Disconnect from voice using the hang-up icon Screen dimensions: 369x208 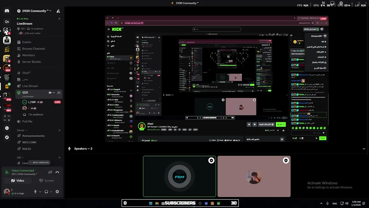[x=57, y=172]
